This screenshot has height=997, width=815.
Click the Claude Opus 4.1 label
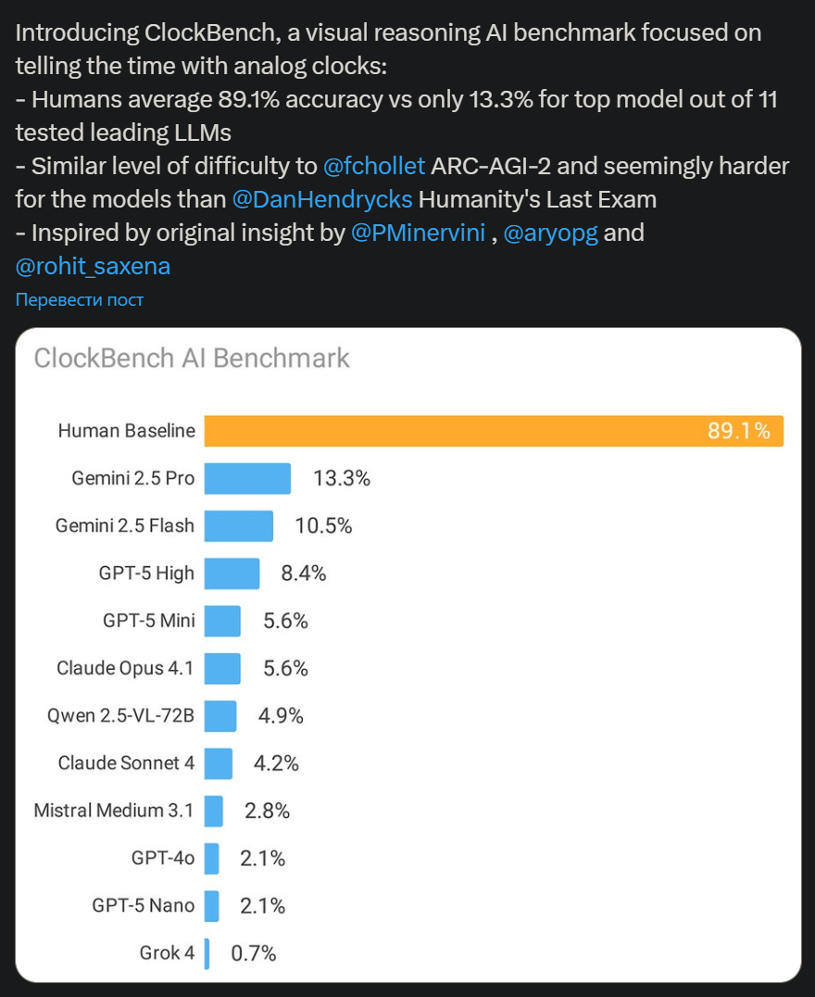coord(126,668)
